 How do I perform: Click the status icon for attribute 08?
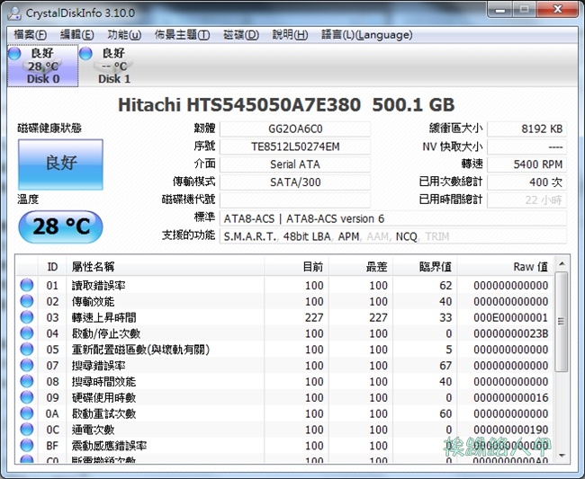click(x=26, y=381)
